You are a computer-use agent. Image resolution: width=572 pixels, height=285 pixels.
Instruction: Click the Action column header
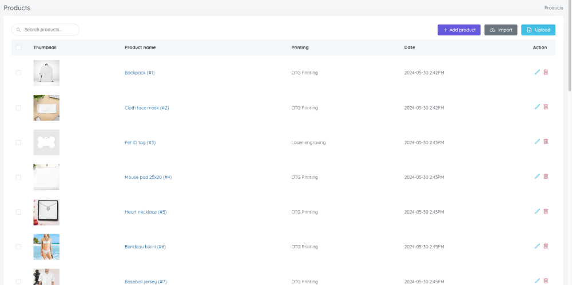click(540, 47)
